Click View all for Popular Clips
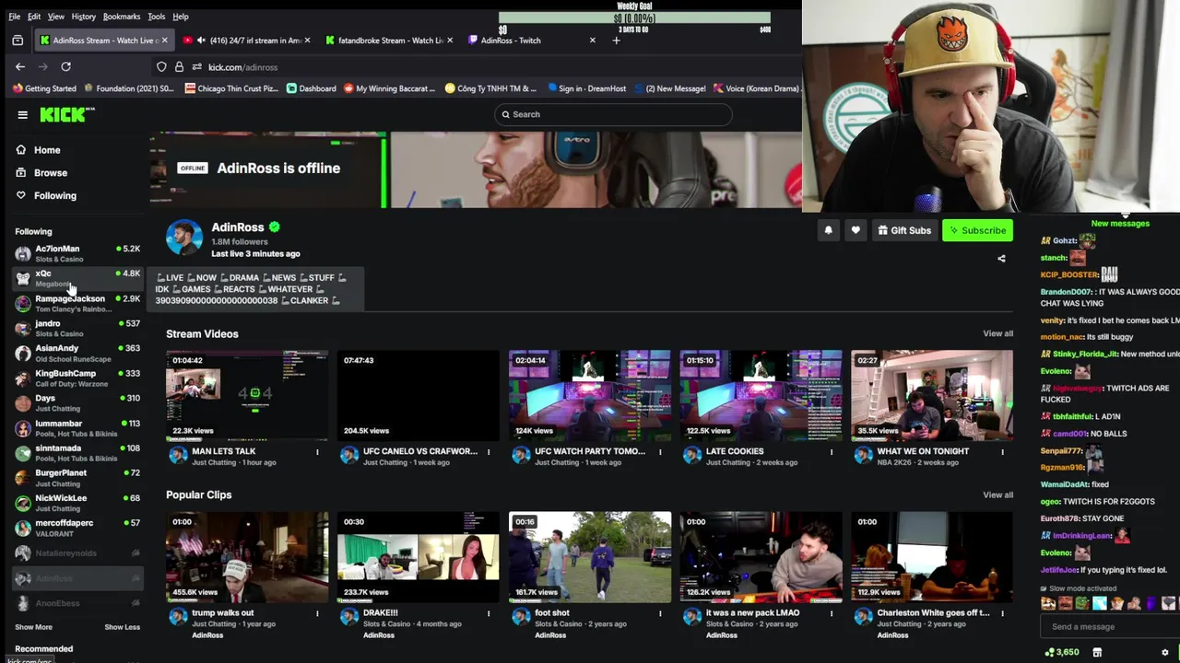 coord(997,494)
